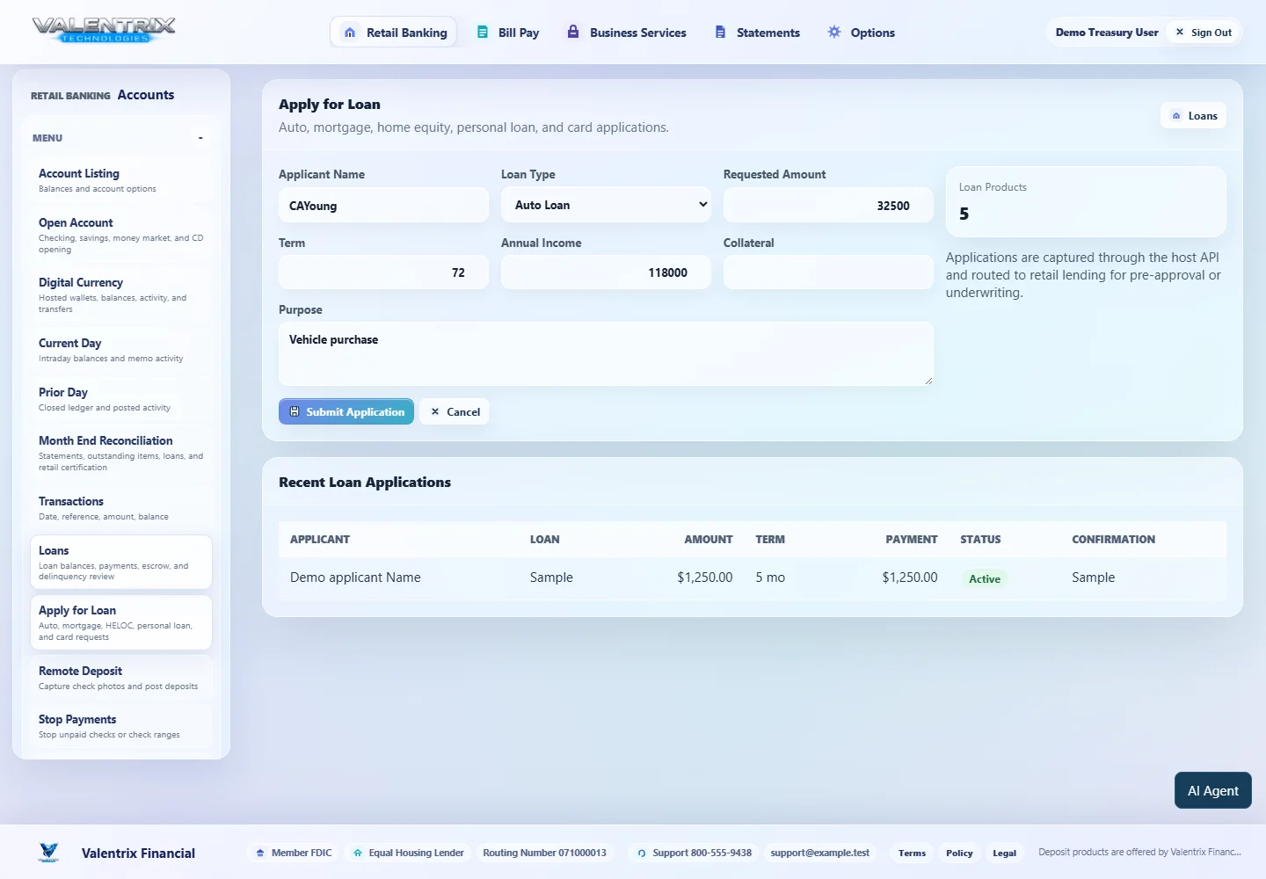1266x879 pixels.
Task: Switch to the Statements tab
Action: (757, 33)
